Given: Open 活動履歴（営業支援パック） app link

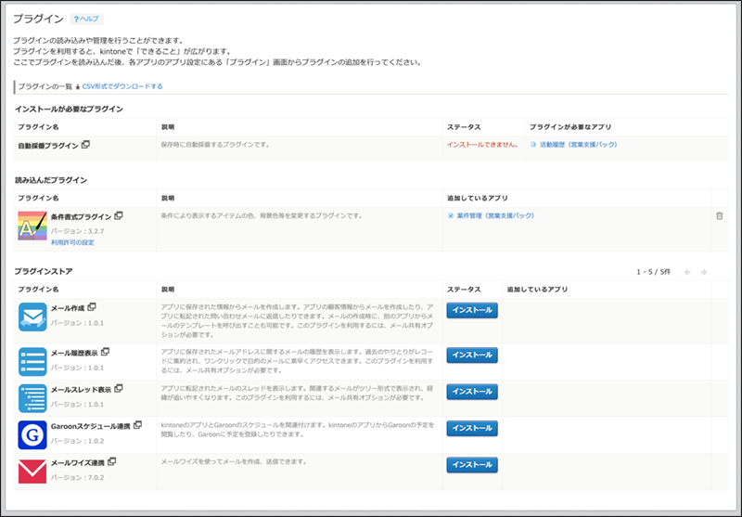Looking at the screenshot, I should pos(578,145).
